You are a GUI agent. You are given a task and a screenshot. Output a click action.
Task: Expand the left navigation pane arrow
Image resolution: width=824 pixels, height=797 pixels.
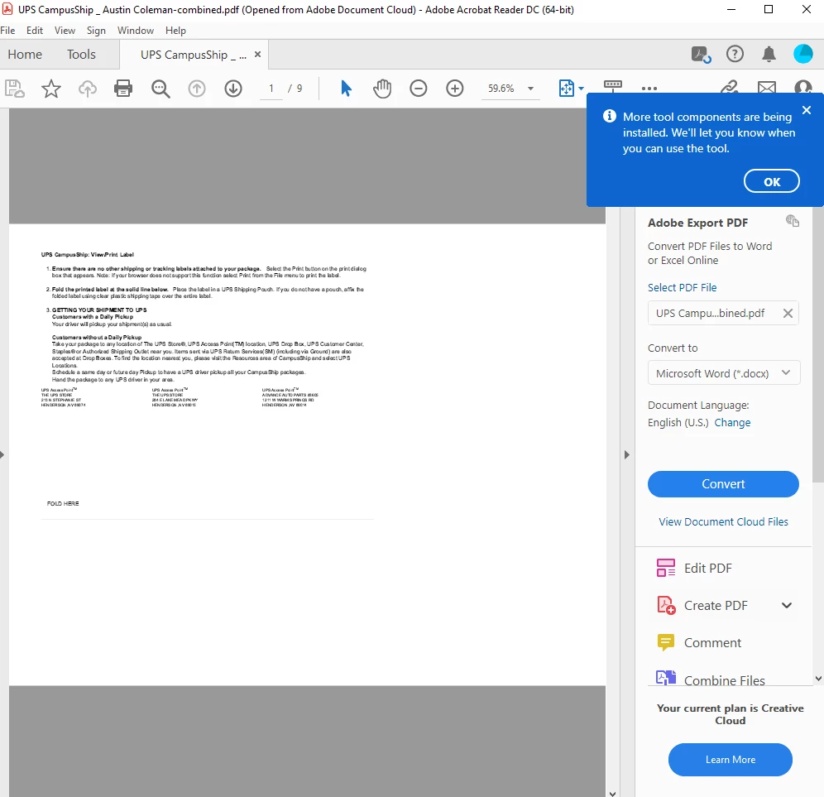(2, 454)
